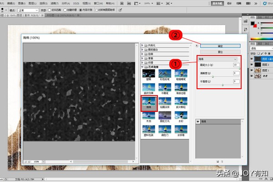
Task: Click the new effect layer icon
Action: 217,162
